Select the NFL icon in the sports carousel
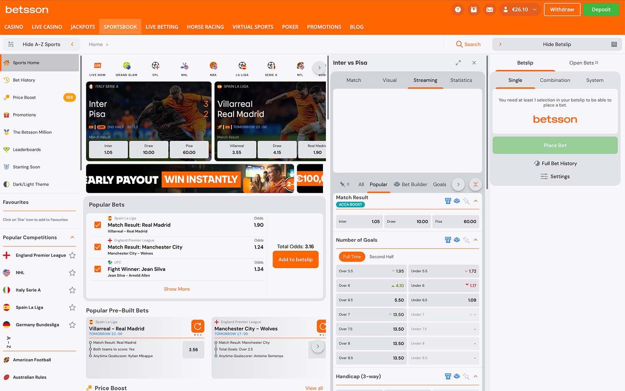The height and width of the screenshot is (391, 625). point(300,69)
